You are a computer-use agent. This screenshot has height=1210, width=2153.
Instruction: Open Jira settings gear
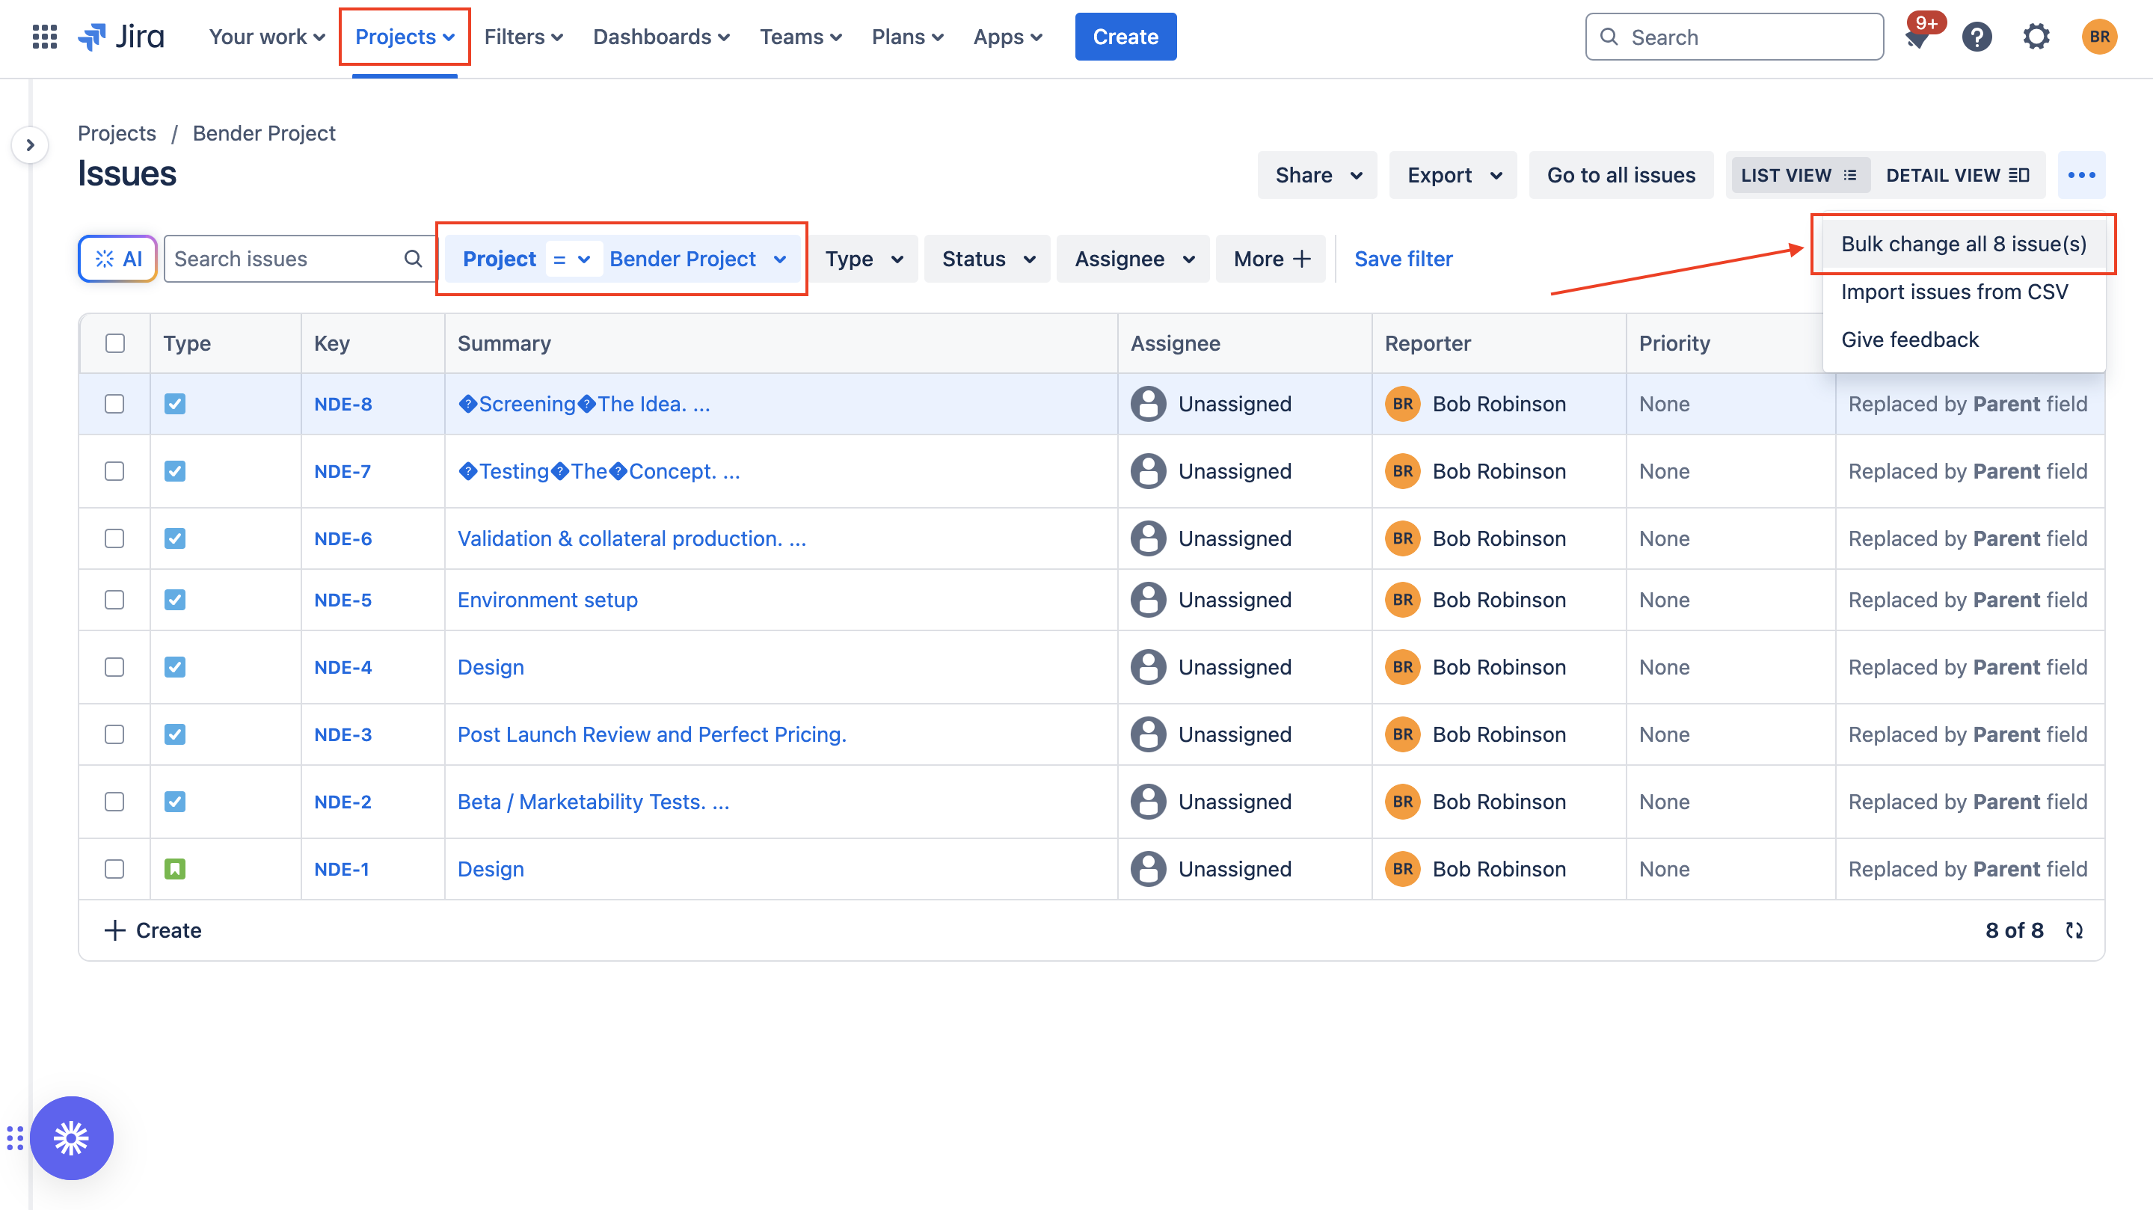point(2037,36)
